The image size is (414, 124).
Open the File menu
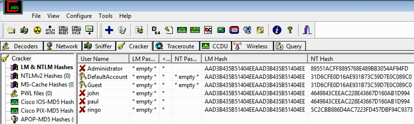36,16
